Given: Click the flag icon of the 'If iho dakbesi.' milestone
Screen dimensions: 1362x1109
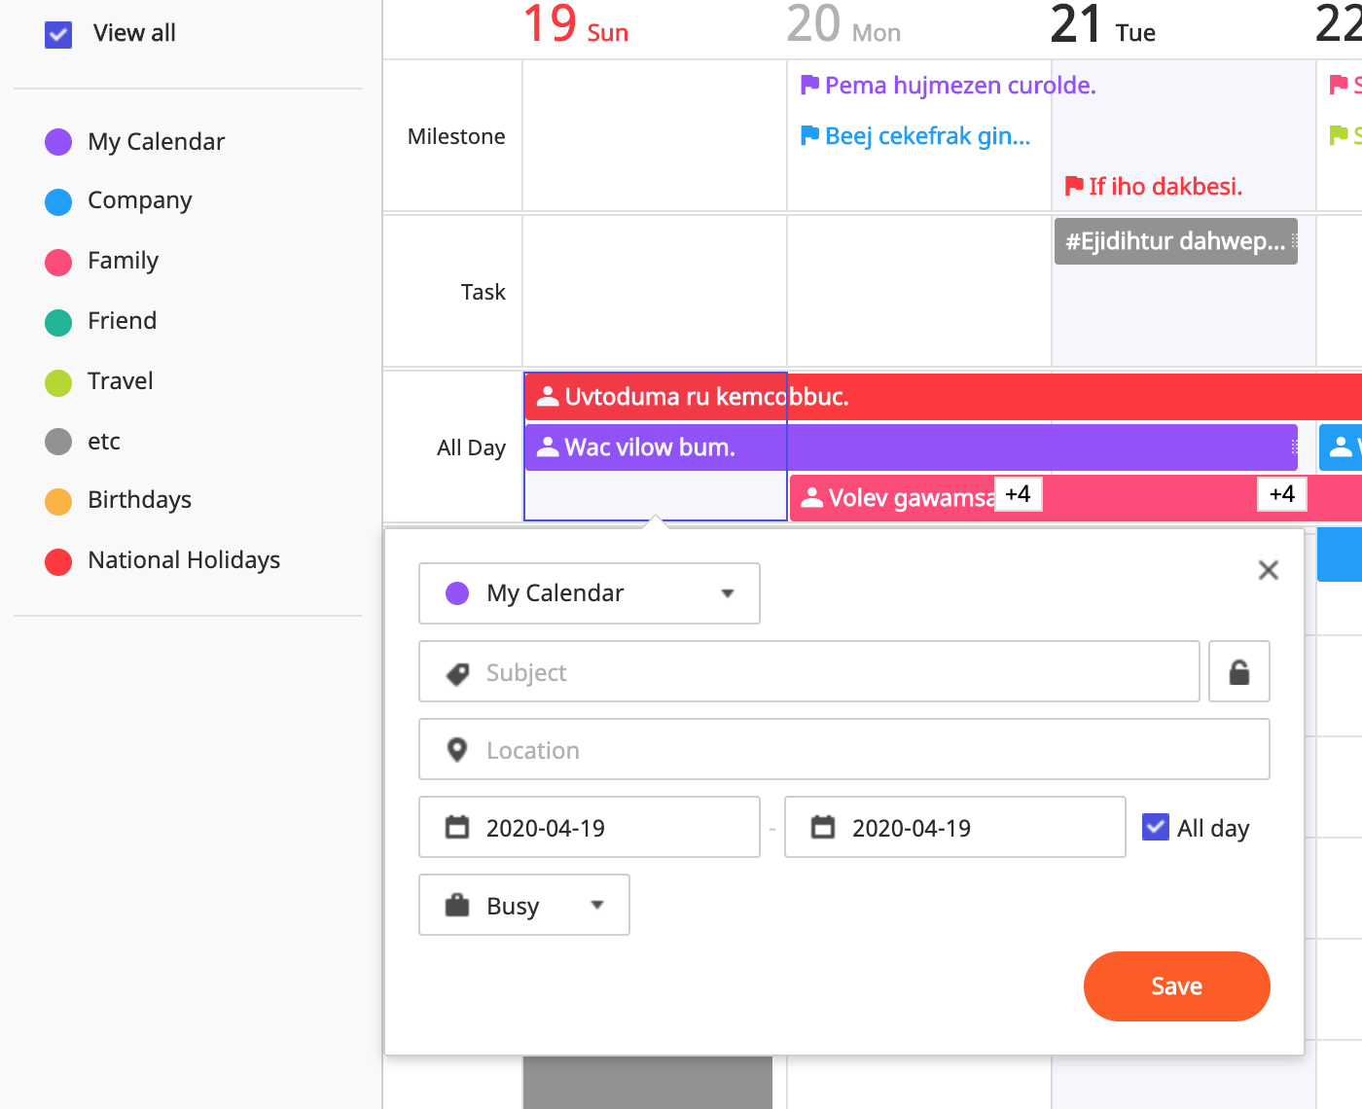Looking at the screenshot, I should coord(1073,185).
